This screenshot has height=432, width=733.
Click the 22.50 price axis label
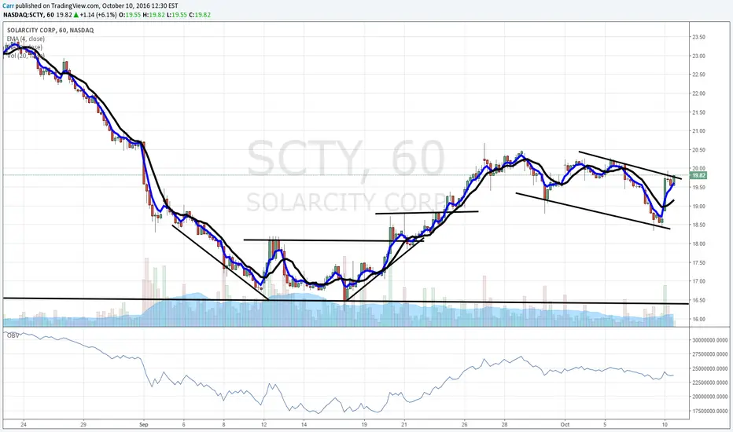point(699,75)
